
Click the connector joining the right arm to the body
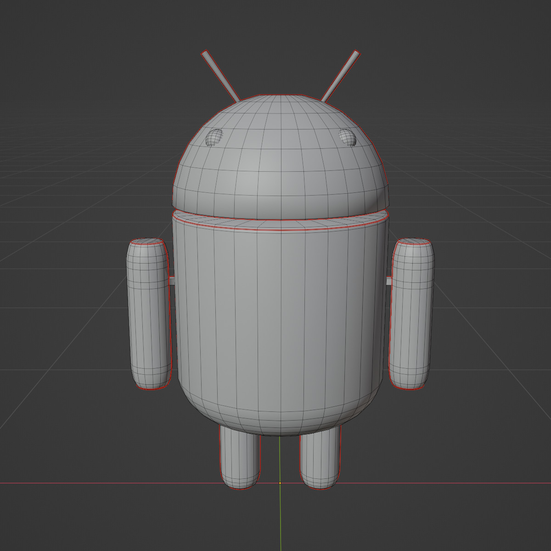(x=388, y=281)
